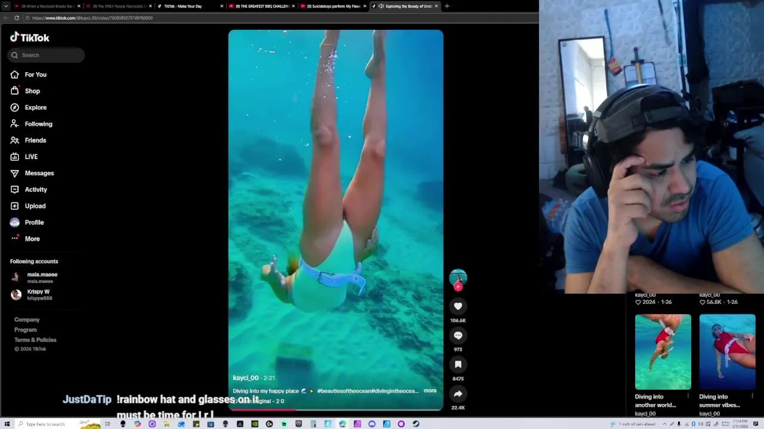
Task: Open the rain weather taskbar widget
Action: 634,424
